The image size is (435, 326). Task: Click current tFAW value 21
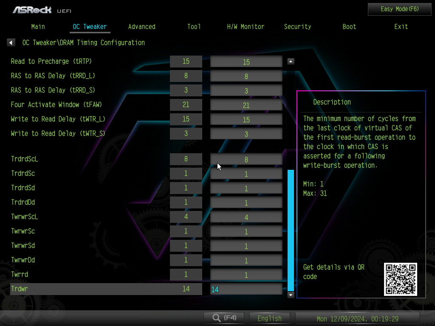pos(186,104)
